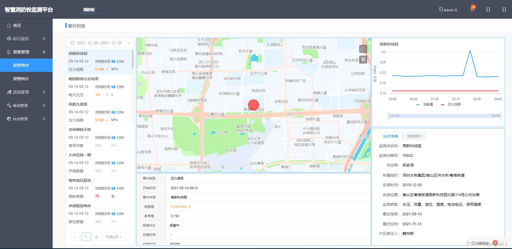Click the chart zoom slider right handle
Viewport: 512px width, 249px height.
click(x=501, y=116)
